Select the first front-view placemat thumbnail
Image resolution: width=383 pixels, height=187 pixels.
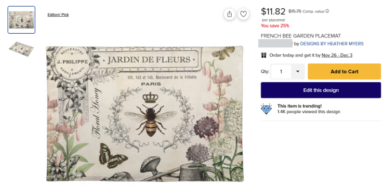21,20
